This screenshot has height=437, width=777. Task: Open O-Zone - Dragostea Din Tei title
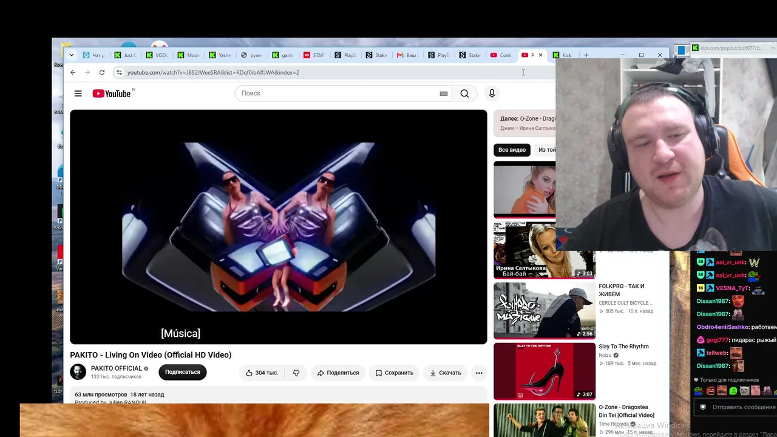[x=626, y=412]
